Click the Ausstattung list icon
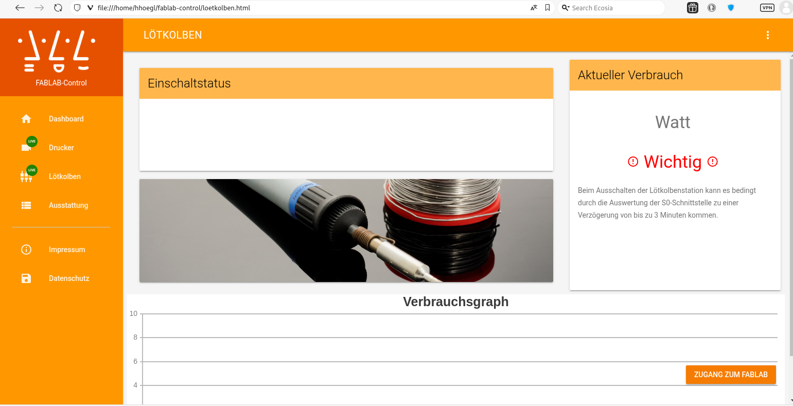Viewport: 793px width, 406px height. (26, 205)
